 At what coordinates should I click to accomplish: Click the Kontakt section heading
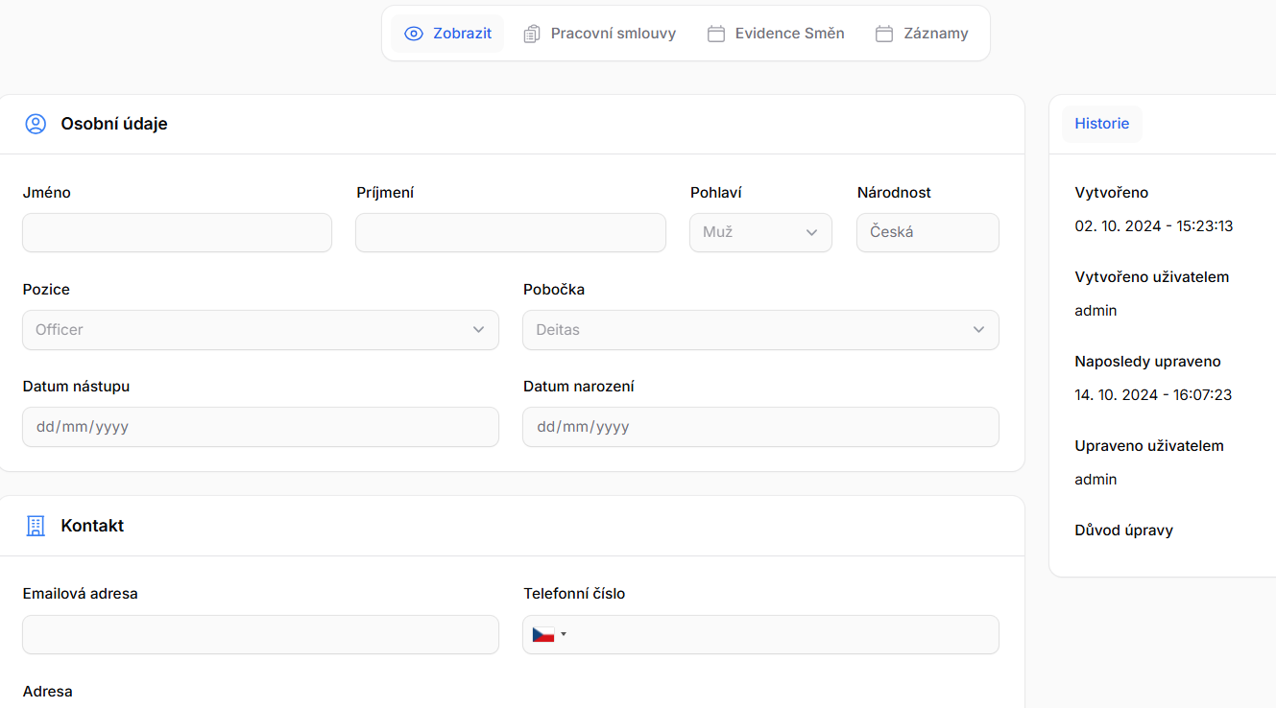coord(92,526)
